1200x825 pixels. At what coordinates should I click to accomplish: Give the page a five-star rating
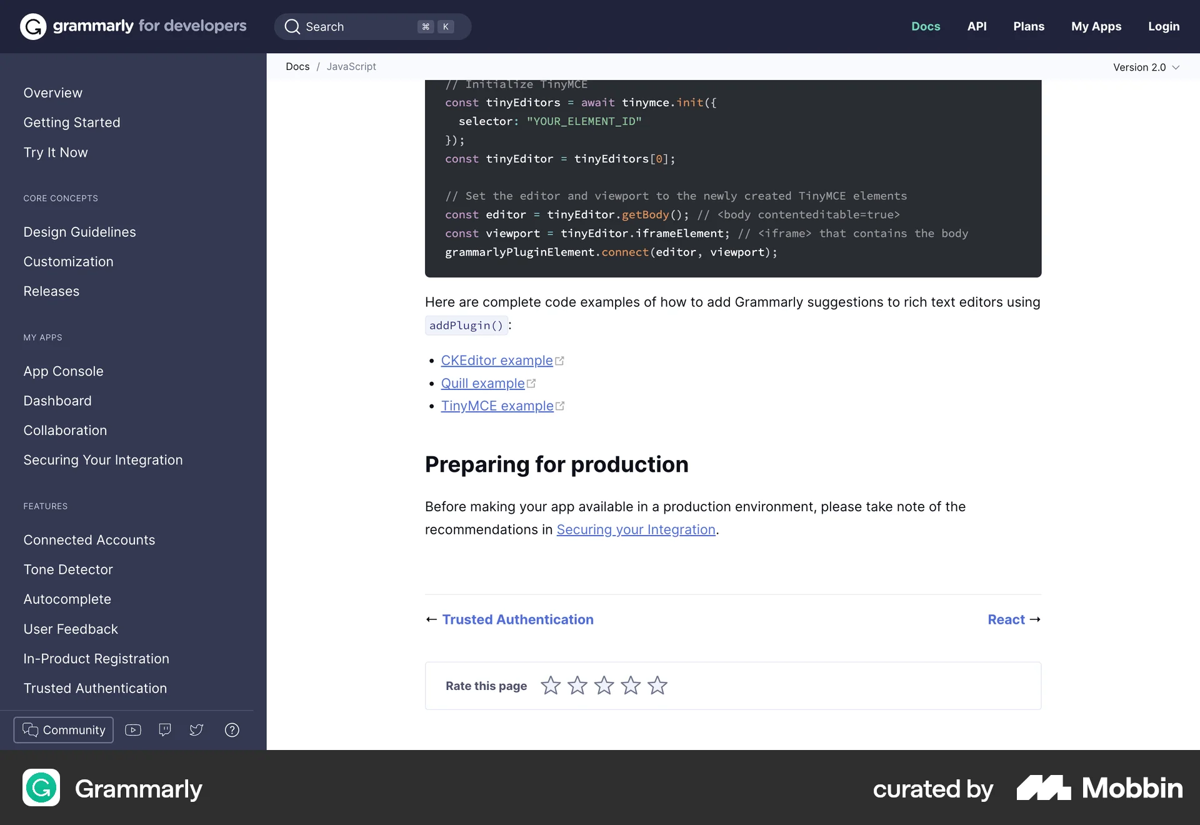coord(657,685)
